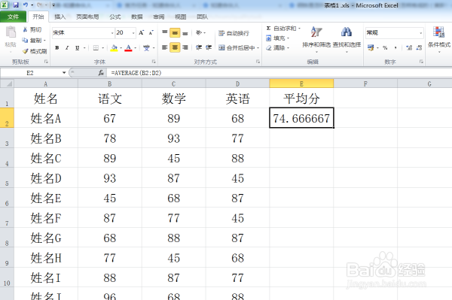Image resolution: width=452 pixels, height=300 pixels.
Task: Increase decimal places icon
Action: click(x=409, y=48)
